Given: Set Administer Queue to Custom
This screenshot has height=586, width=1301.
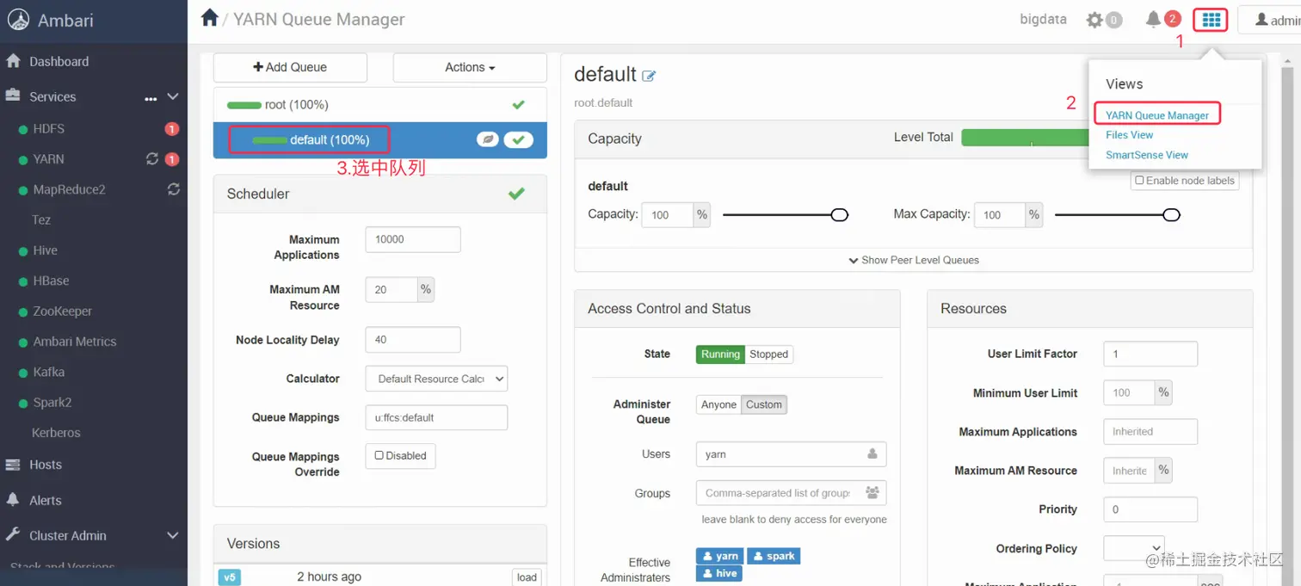Looking at the screenshot, I should click(x=764, y=404).
